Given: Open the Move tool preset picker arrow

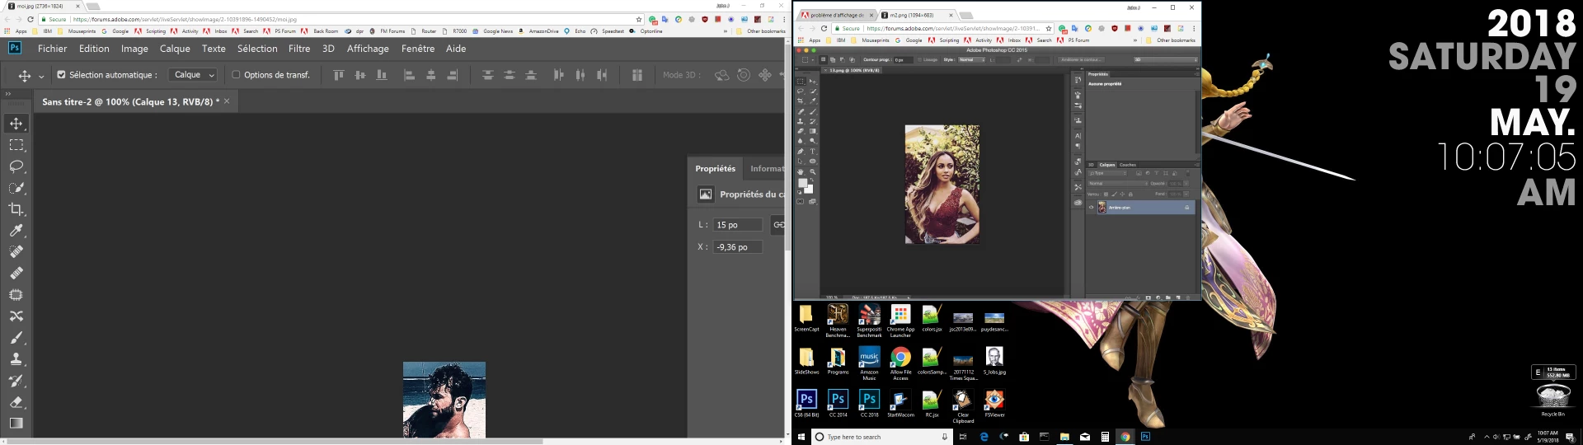Looking at the screenshot, I should (x=41, y=77).
